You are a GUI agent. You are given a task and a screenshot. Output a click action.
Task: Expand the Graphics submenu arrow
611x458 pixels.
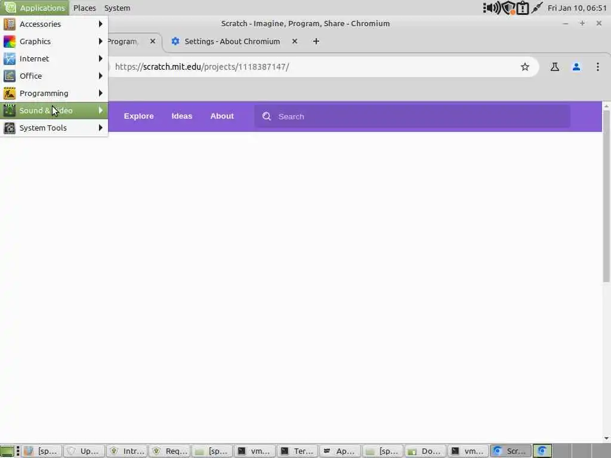[100, 41]
